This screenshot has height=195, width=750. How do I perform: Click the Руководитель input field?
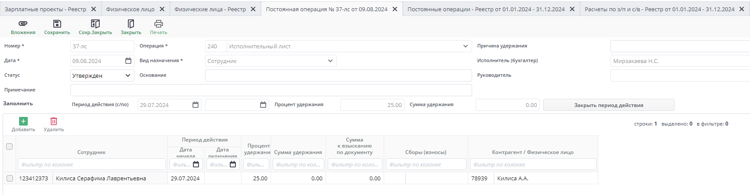[680, 75]
